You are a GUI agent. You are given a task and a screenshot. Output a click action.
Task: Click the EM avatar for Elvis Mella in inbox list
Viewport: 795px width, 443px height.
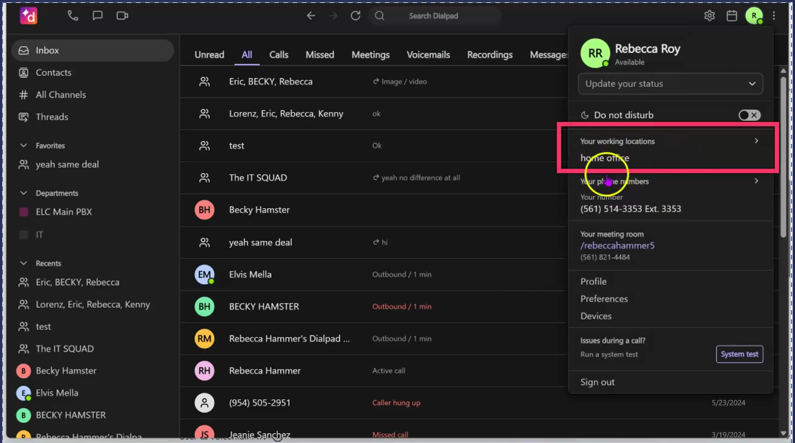[205, 274]
